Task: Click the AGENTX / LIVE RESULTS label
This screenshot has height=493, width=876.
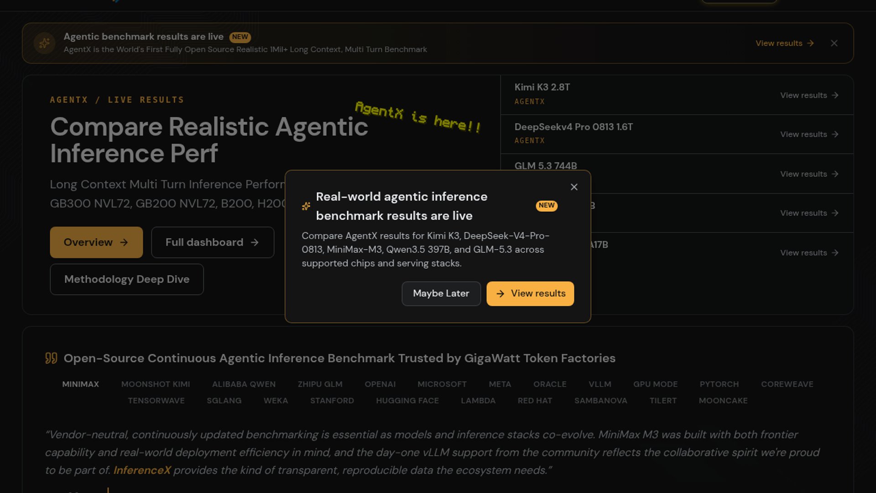Action: tap(117, 100)
